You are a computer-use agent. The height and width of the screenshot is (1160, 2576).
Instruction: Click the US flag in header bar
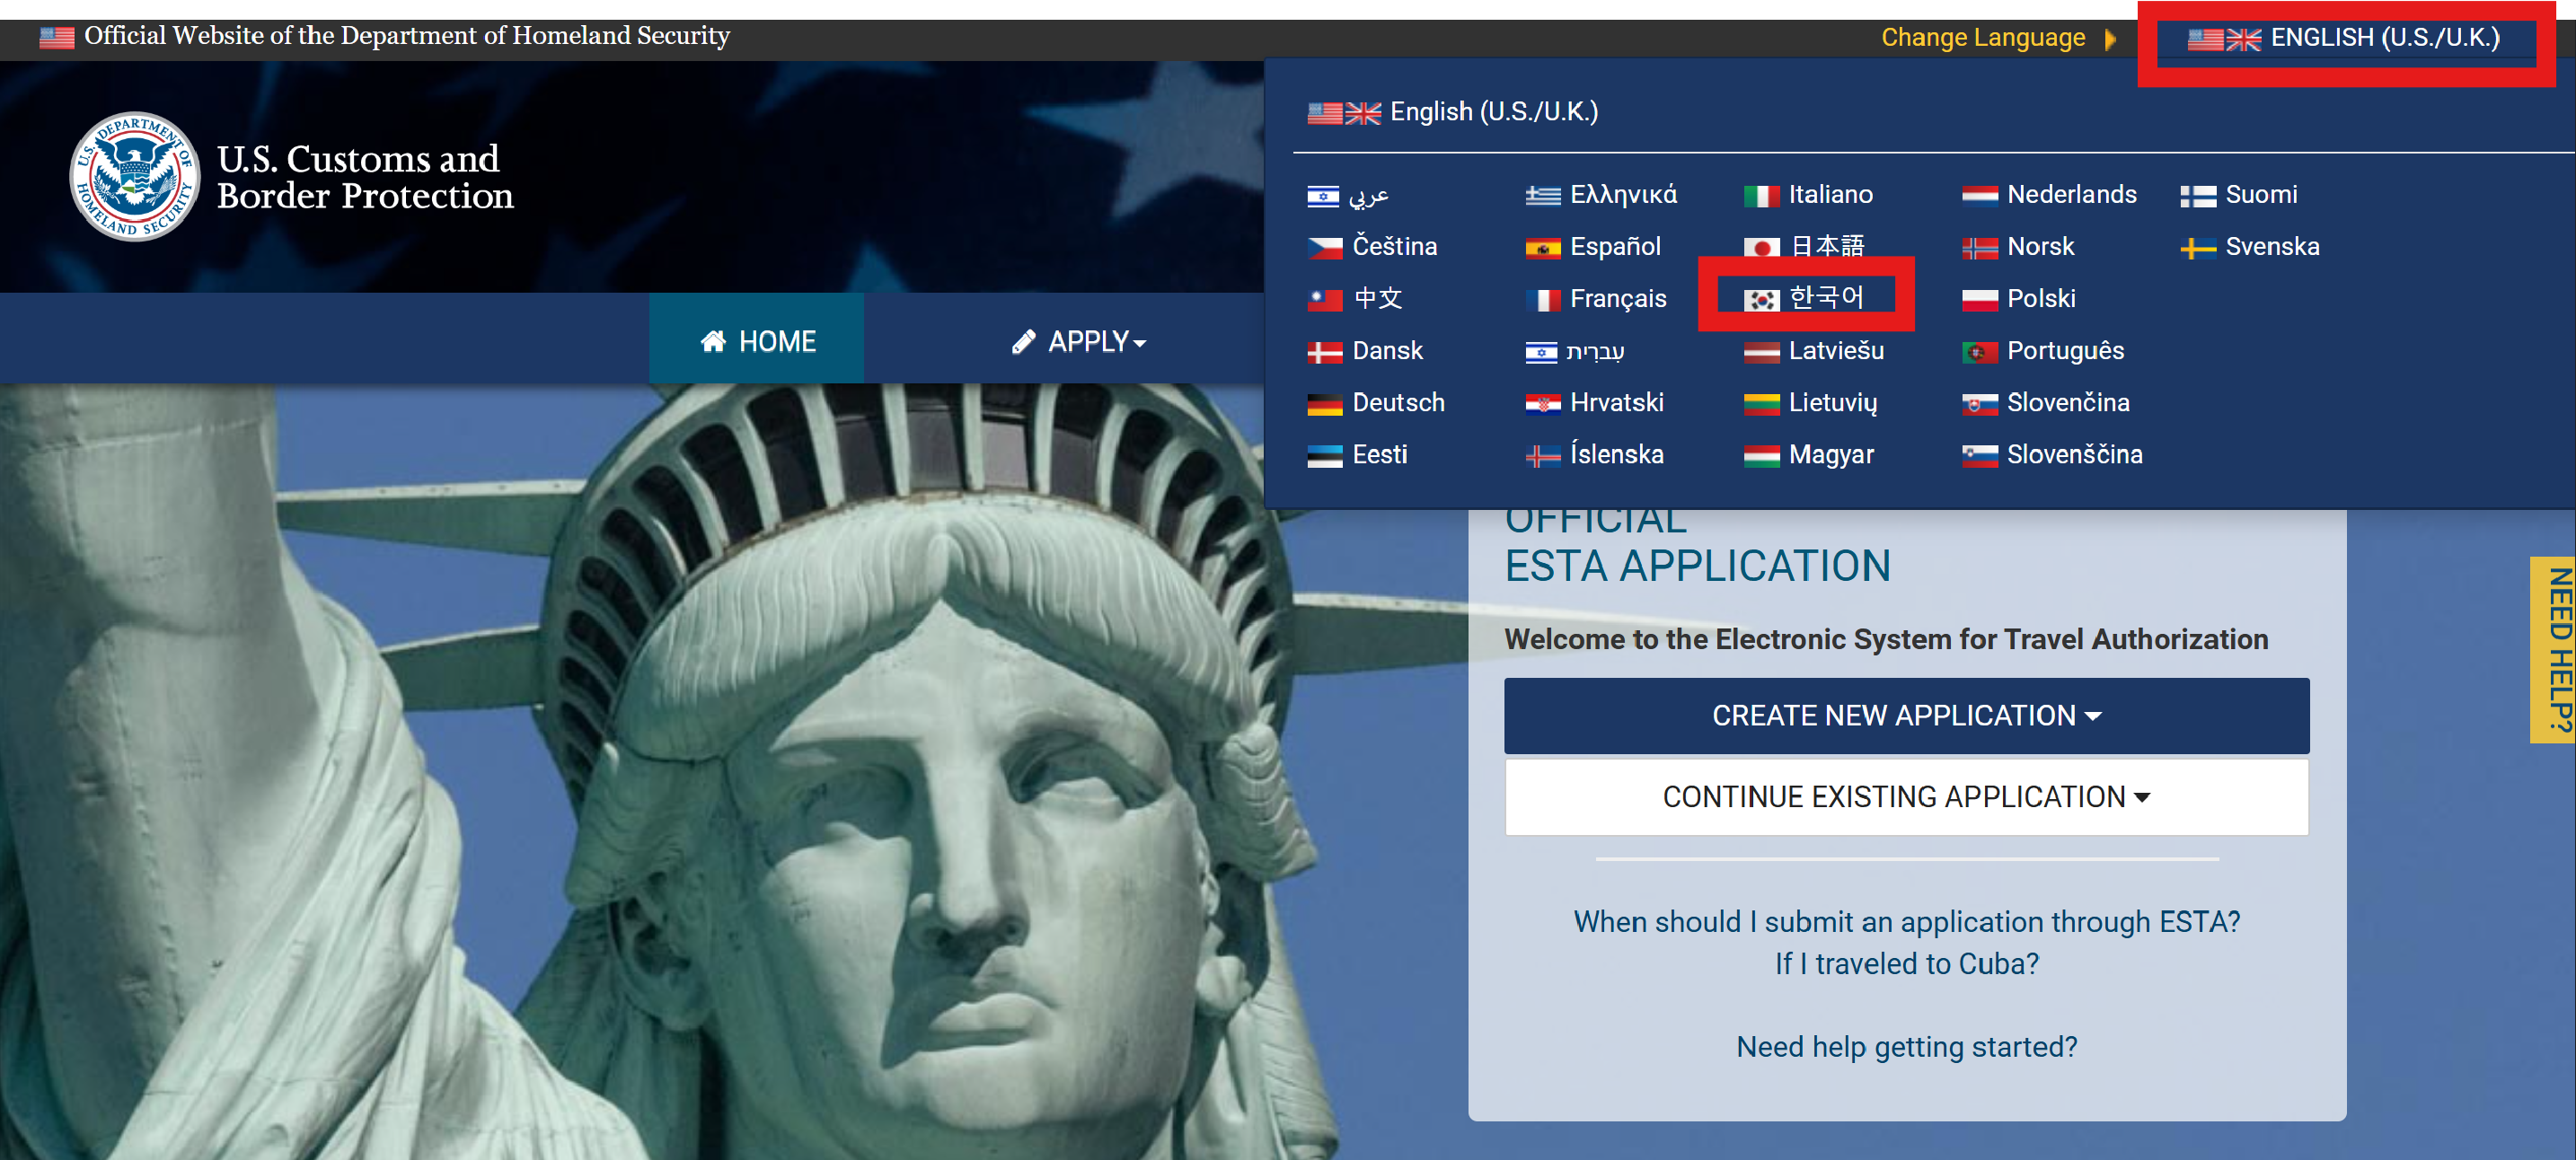coord(57,37)
